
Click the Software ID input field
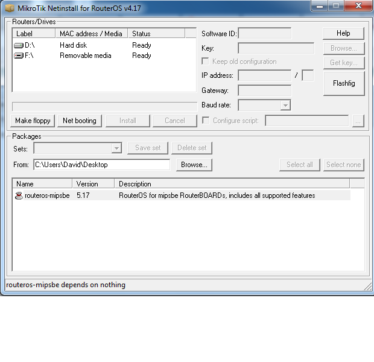point(265,33)
